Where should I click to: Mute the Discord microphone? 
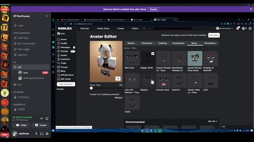pyautogui.click(x=36, y=134)
